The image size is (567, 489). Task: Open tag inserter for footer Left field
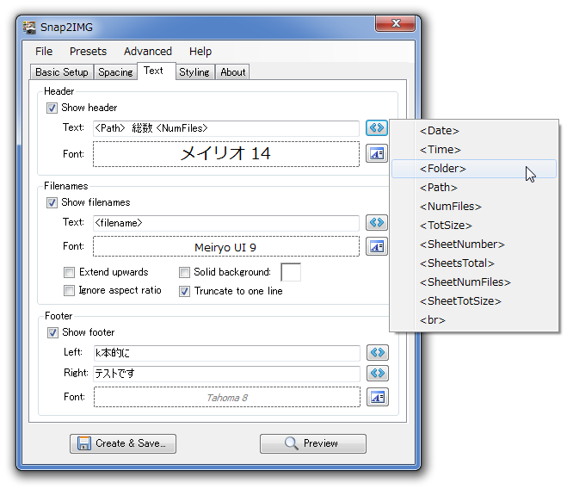378,352
